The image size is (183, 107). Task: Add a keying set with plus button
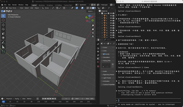click(x=113, y=64)
